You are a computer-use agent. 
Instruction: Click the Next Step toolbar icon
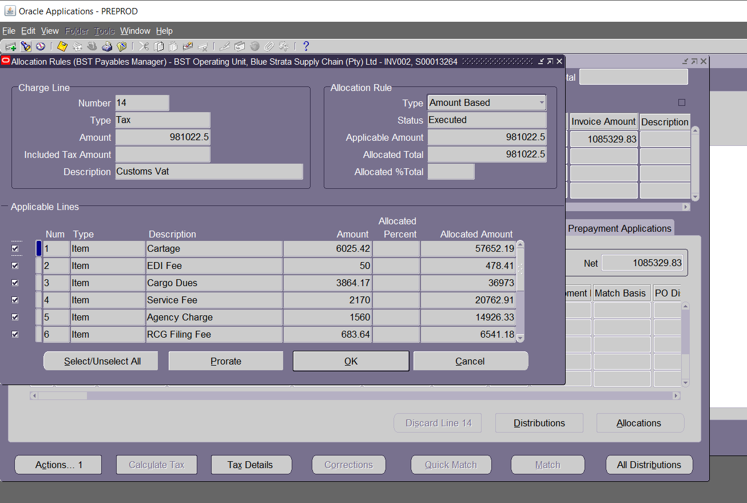[77, 46]
